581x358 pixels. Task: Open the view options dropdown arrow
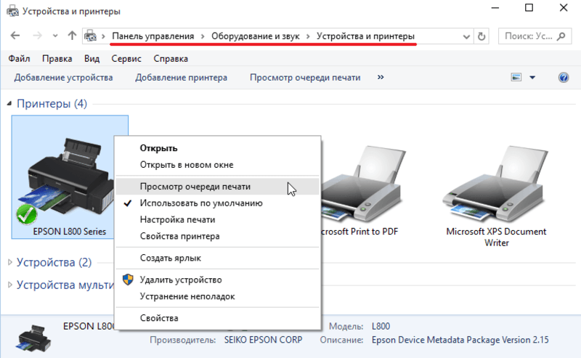tap(532, 78)
